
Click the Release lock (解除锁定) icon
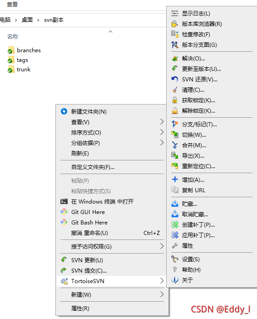click(175, 111)
